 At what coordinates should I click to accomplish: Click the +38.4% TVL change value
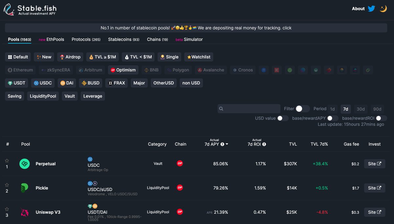coord(320,164)
